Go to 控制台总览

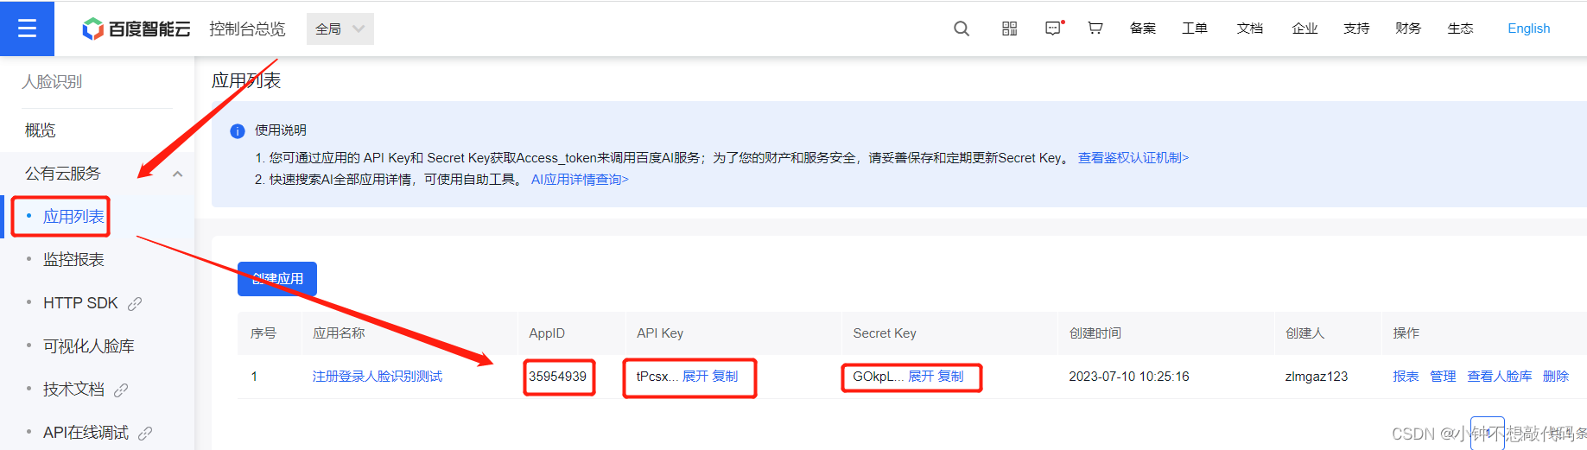(x=247, y=29)
